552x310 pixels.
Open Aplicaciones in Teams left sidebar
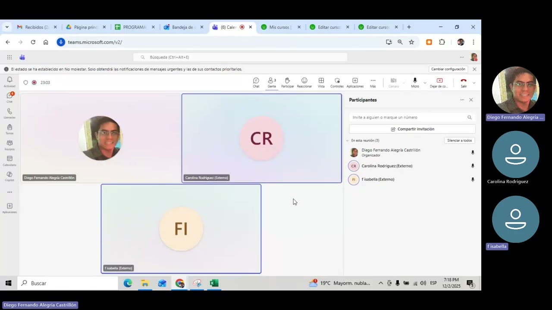click(x=9, y=208)
